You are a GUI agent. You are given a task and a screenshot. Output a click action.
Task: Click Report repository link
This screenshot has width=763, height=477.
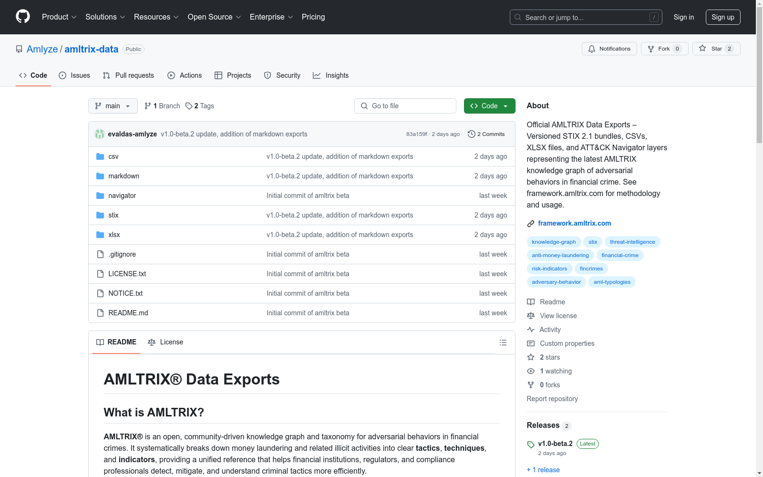(x=552, y=399)
